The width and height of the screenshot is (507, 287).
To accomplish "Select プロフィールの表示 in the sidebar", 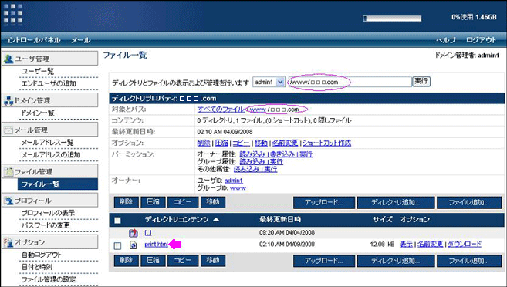I will click(48, 213).
